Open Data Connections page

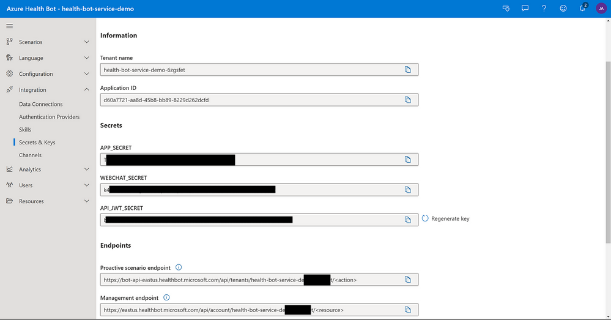pyautogui.click(x=40, y=104)
